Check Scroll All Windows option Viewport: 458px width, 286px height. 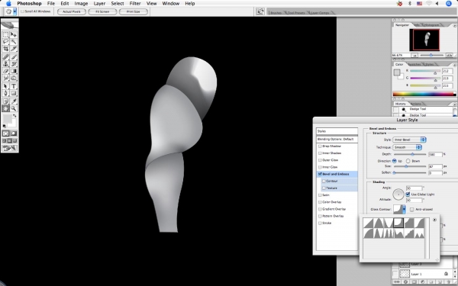[22, 11]
